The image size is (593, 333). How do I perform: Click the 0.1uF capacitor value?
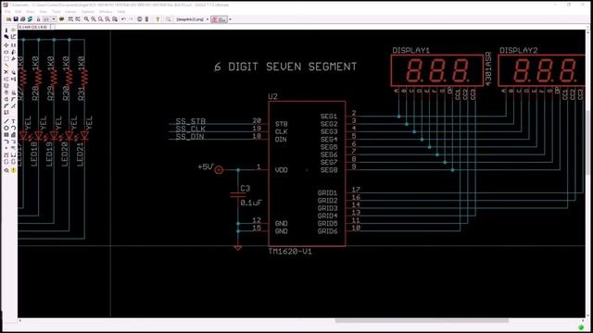pos(251,203)
